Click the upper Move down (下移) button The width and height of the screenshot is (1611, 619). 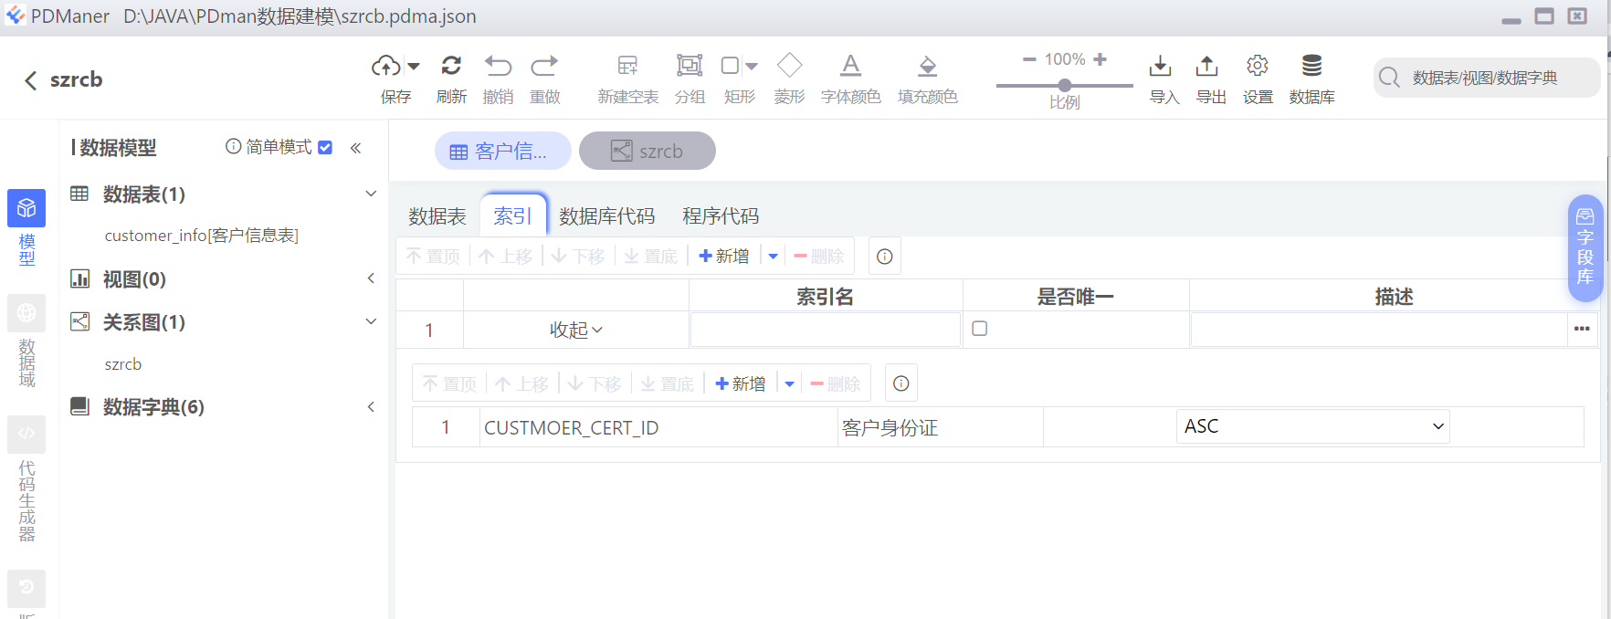[578, 257]
